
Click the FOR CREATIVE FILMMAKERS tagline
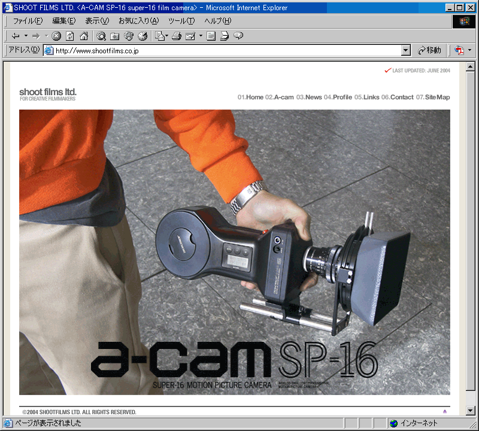(48, 99)
